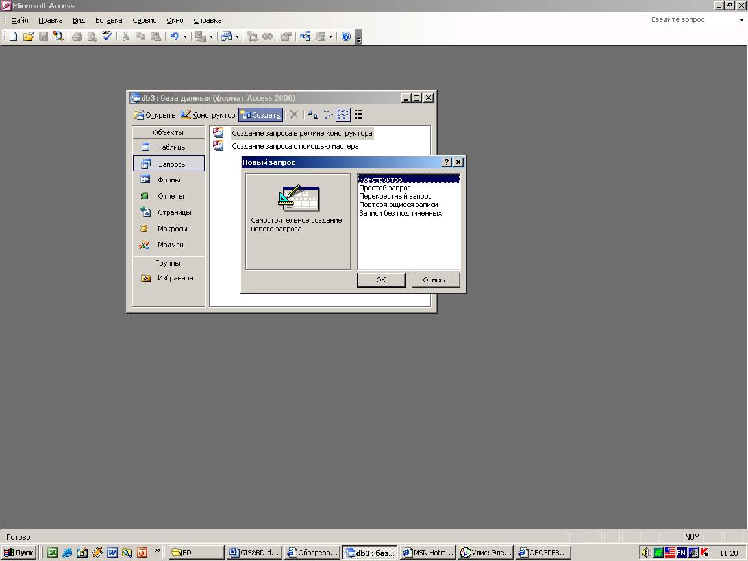Click the Relationships toolbar icon

305,36
